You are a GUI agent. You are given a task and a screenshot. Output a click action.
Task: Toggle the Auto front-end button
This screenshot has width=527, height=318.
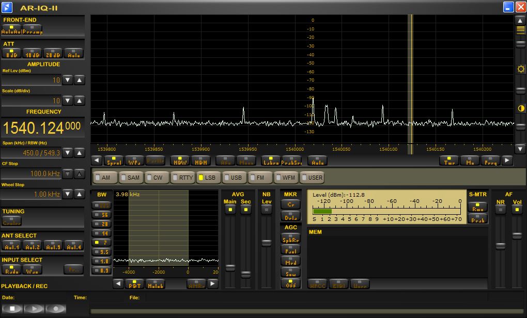pyautogui.click(x=11, y=29)
